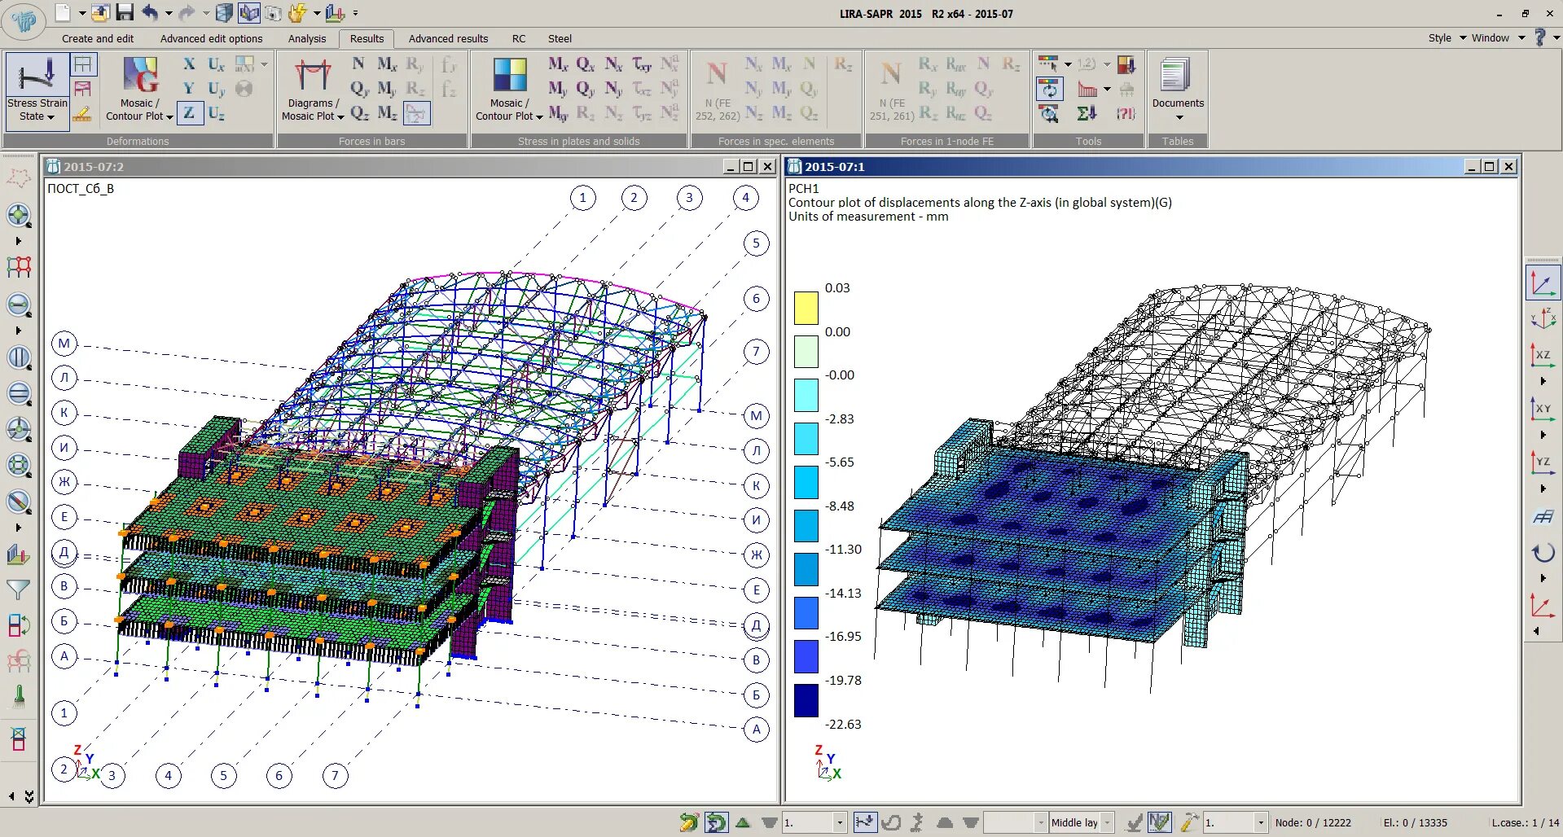Toggle the values-on-diagram button in Forces in bars
The image size is (1563, 837).
pyautogui.click(x=416, y=114)
